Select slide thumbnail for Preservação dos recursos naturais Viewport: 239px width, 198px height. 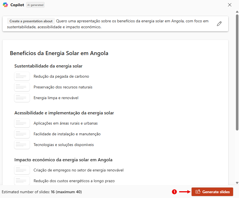point(22,87)
